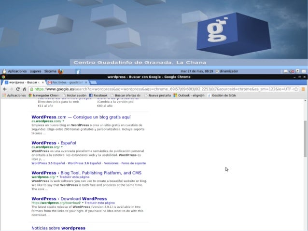Click the printer icon in system tray
Viewport: 308px width, 231px height.
(x=286, y=71)
